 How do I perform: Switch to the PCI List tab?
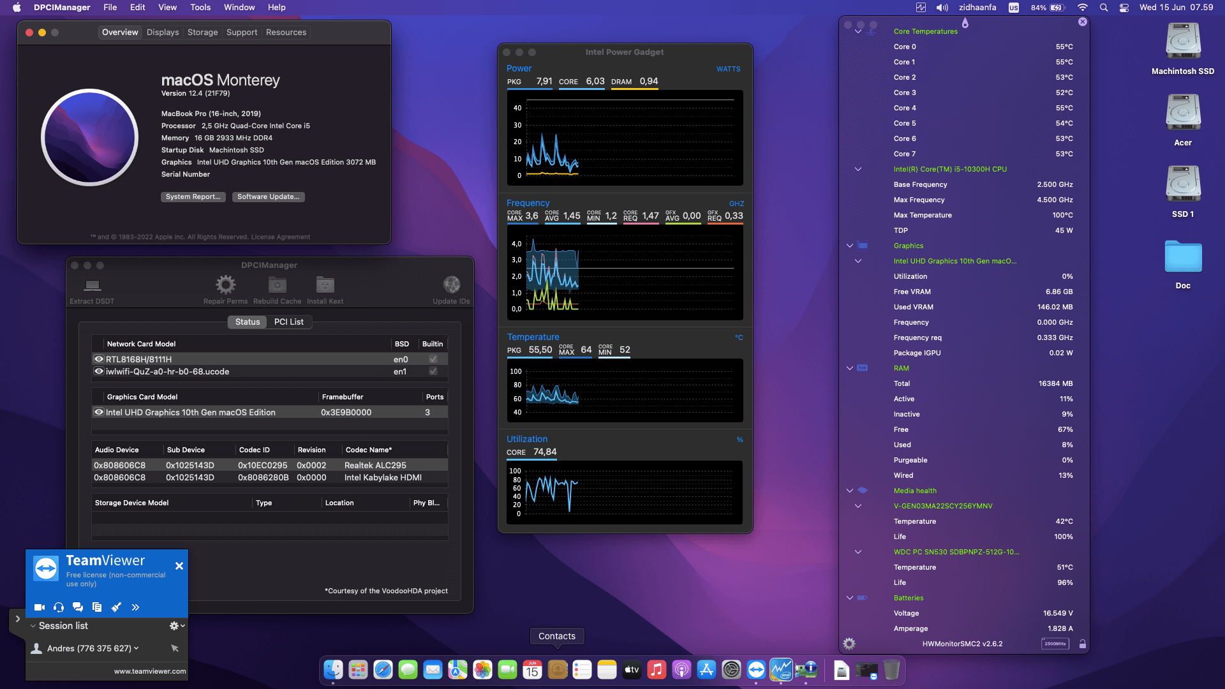click(x=288, y=322)
